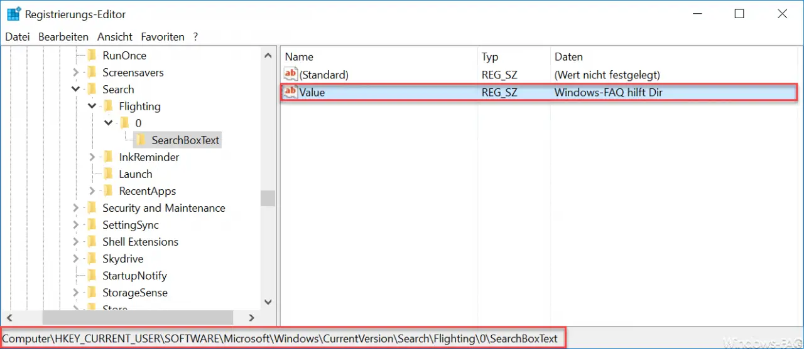Select the Screensavers key label

(x=133, y=73)
